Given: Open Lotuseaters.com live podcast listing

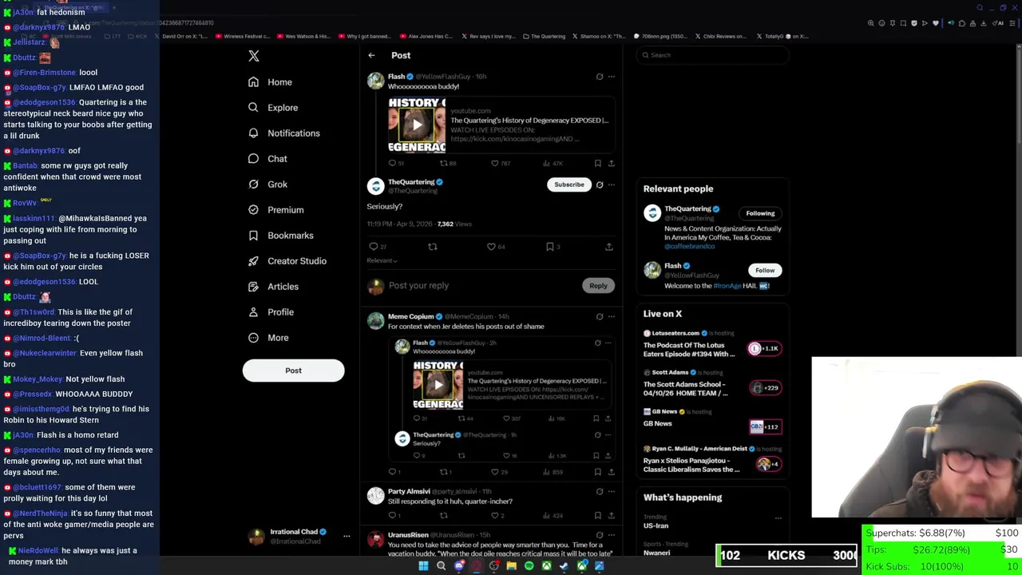Looking at the screenshot, I should click(x=712, y=344).
